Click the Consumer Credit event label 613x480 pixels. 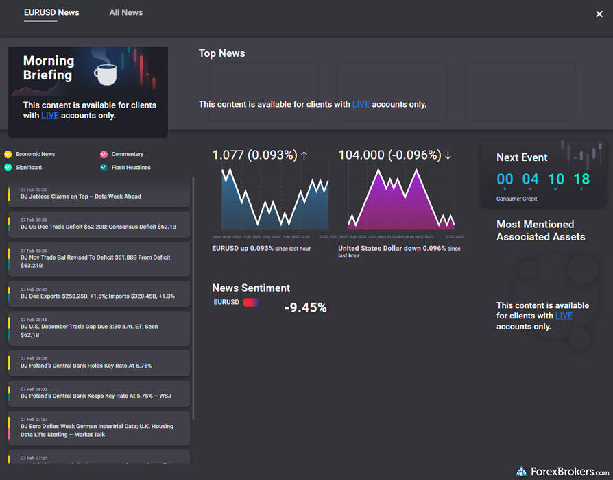point(516,199)
